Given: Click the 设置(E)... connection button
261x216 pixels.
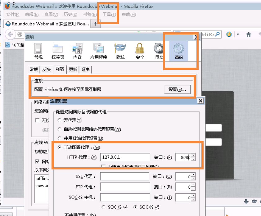Looking at the screenshot, I should click(x=177, y=89).
